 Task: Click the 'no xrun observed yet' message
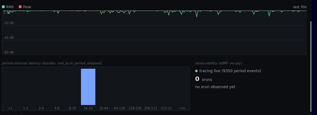pyautogui.click(x=215, y=87)
